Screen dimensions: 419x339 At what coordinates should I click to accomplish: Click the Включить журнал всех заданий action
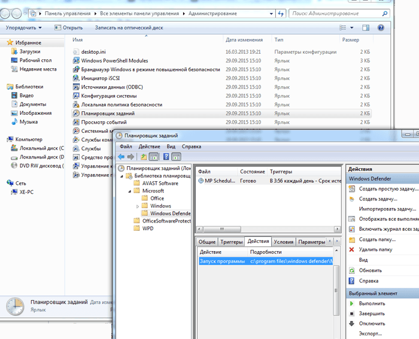tap(384, 229)
